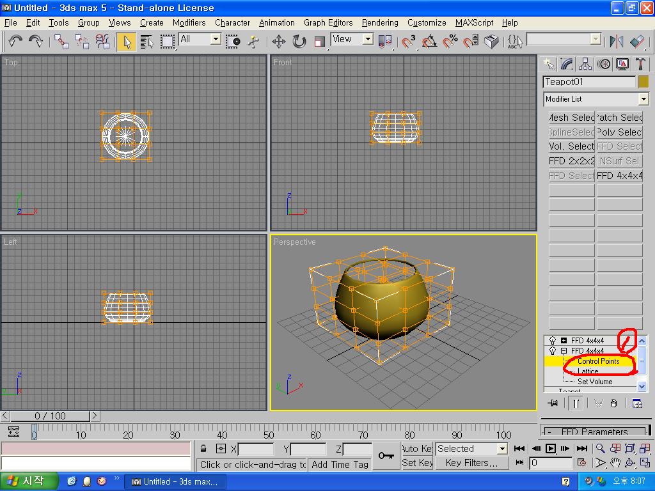Apply the FFD 2x2x2 modifier button

click(x=571, y=160)
